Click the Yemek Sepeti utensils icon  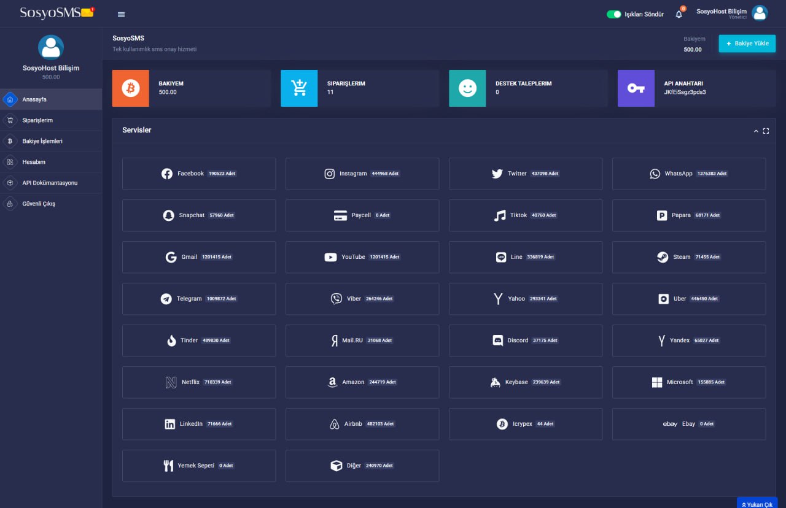(x=168, y=466)
